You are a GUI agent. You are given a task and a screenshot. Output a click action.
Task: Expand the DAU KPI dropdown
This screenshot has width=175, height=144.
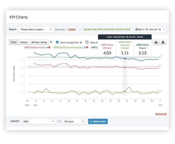38,122
